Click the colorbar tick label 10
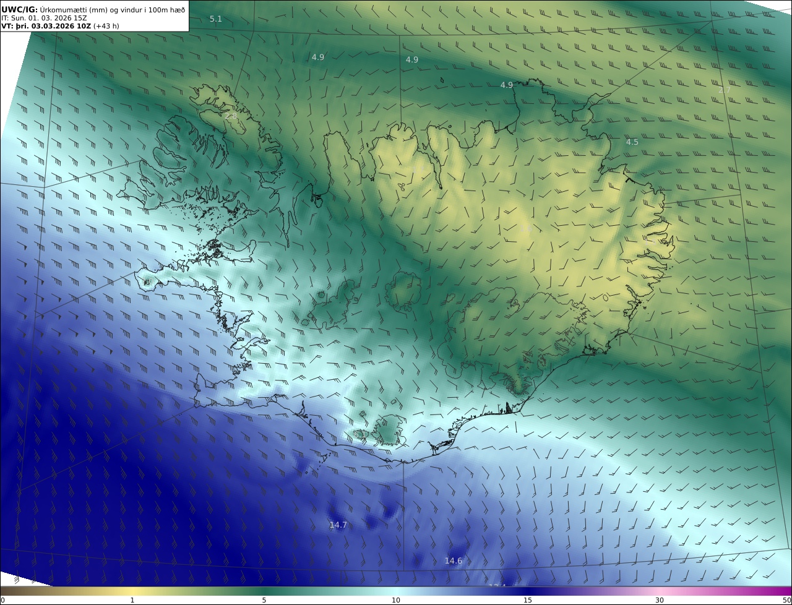 pos(396,600)
